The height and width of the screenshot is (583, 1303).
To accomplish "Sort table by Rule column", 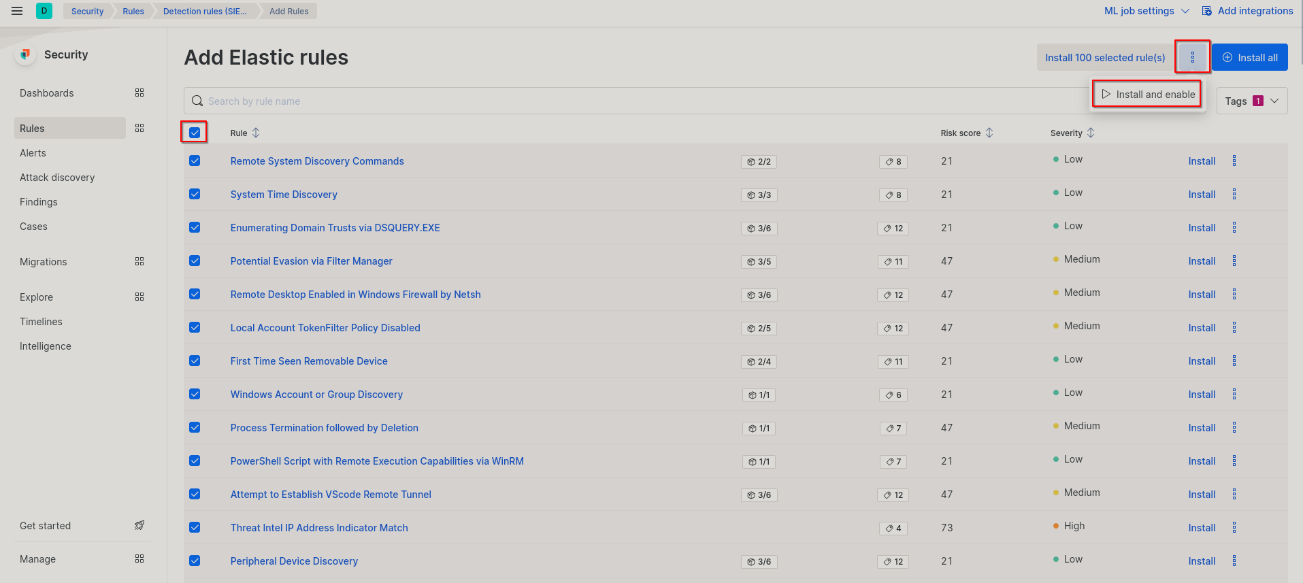I will point(245,133).
